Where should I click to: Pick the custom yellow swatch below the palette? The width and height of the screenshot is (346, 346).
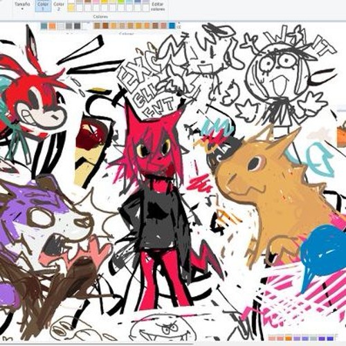click(71, 8)
